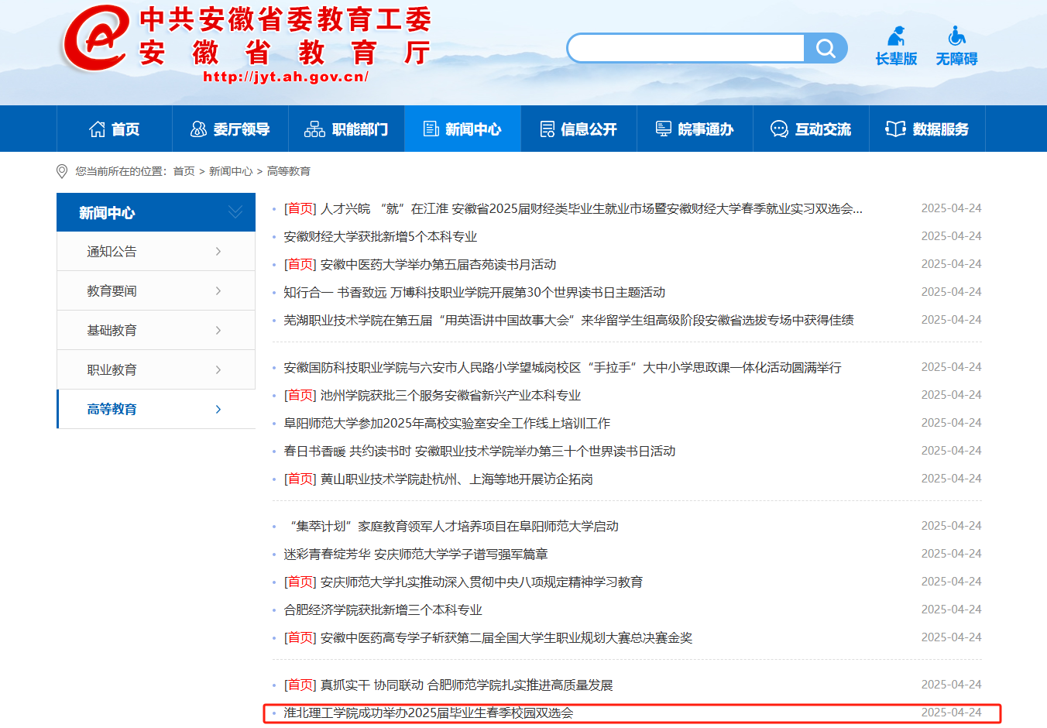This screenshot has height=728, width=1047.
Task: Click the people icon beside 委厅领导
Action: click(198, 129)
